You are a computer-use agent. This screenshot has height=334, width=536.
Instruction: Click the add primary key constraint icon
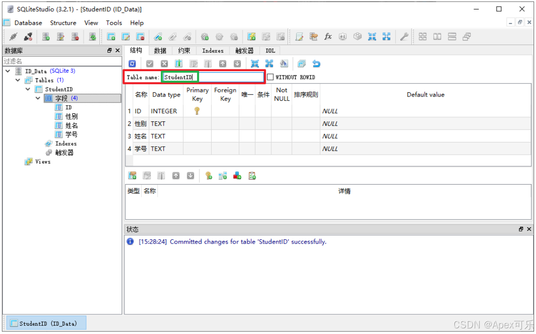point(208,176)
